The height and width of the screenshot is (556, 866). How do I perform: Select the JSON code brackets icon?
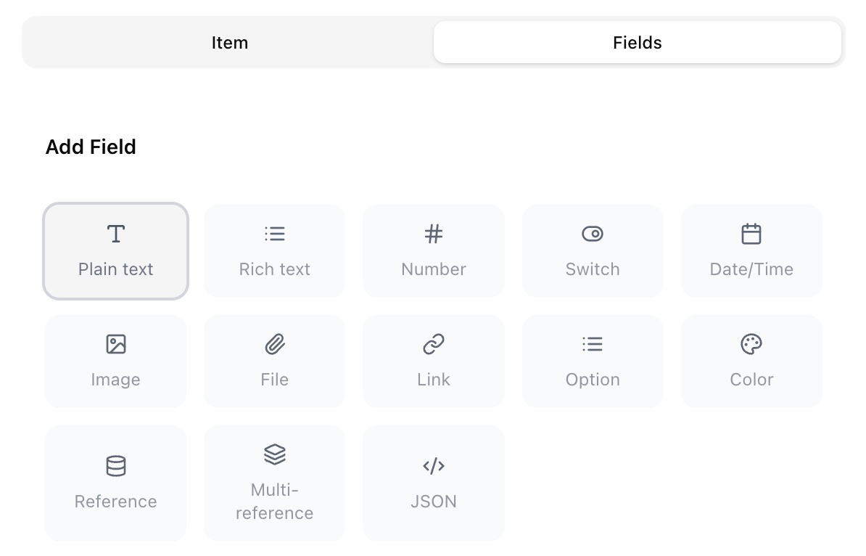coord(433,466)
